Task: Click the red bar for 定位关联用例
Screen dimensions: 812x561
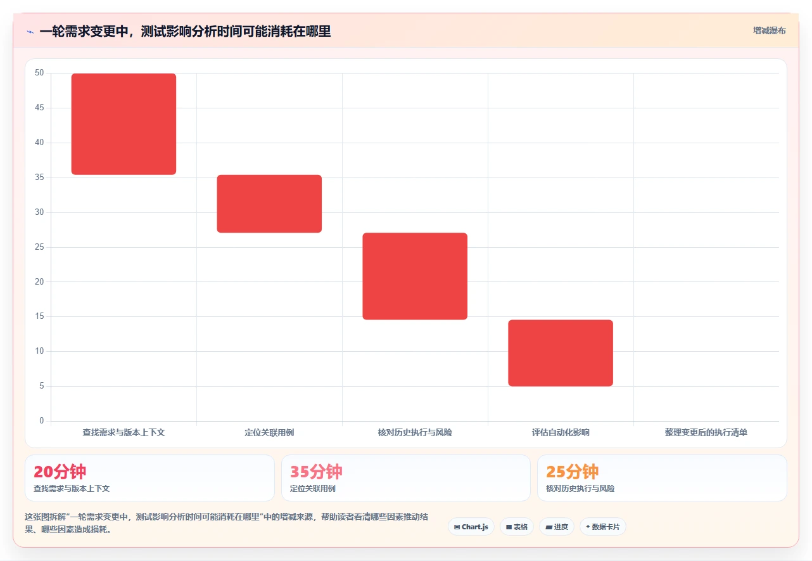Action: (x=269, y=203)
